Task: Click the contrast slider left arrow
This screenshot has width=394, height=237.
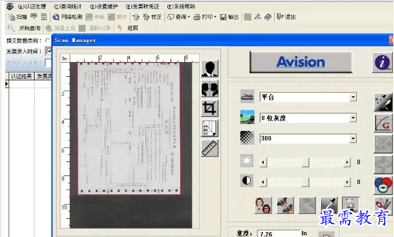Action: (263, 182)
